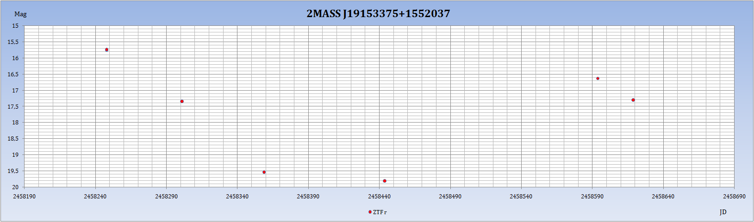Click y-axis tick label 20
Viewport: 754px width, 222px height.
click(15, 187)
